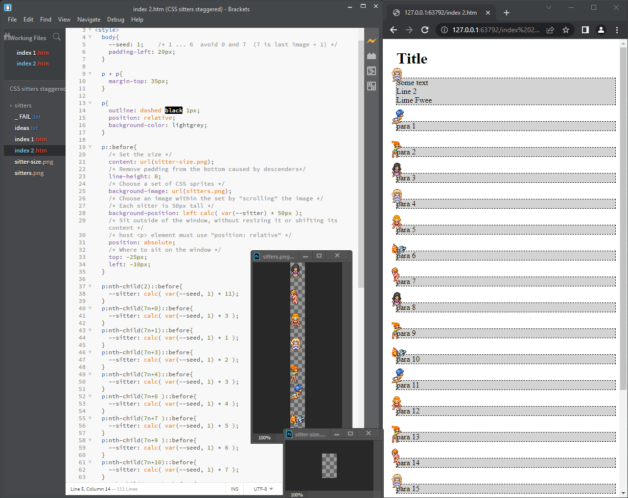Click the Chrome address bar URL
628x498 pixels.
[495, 30]
